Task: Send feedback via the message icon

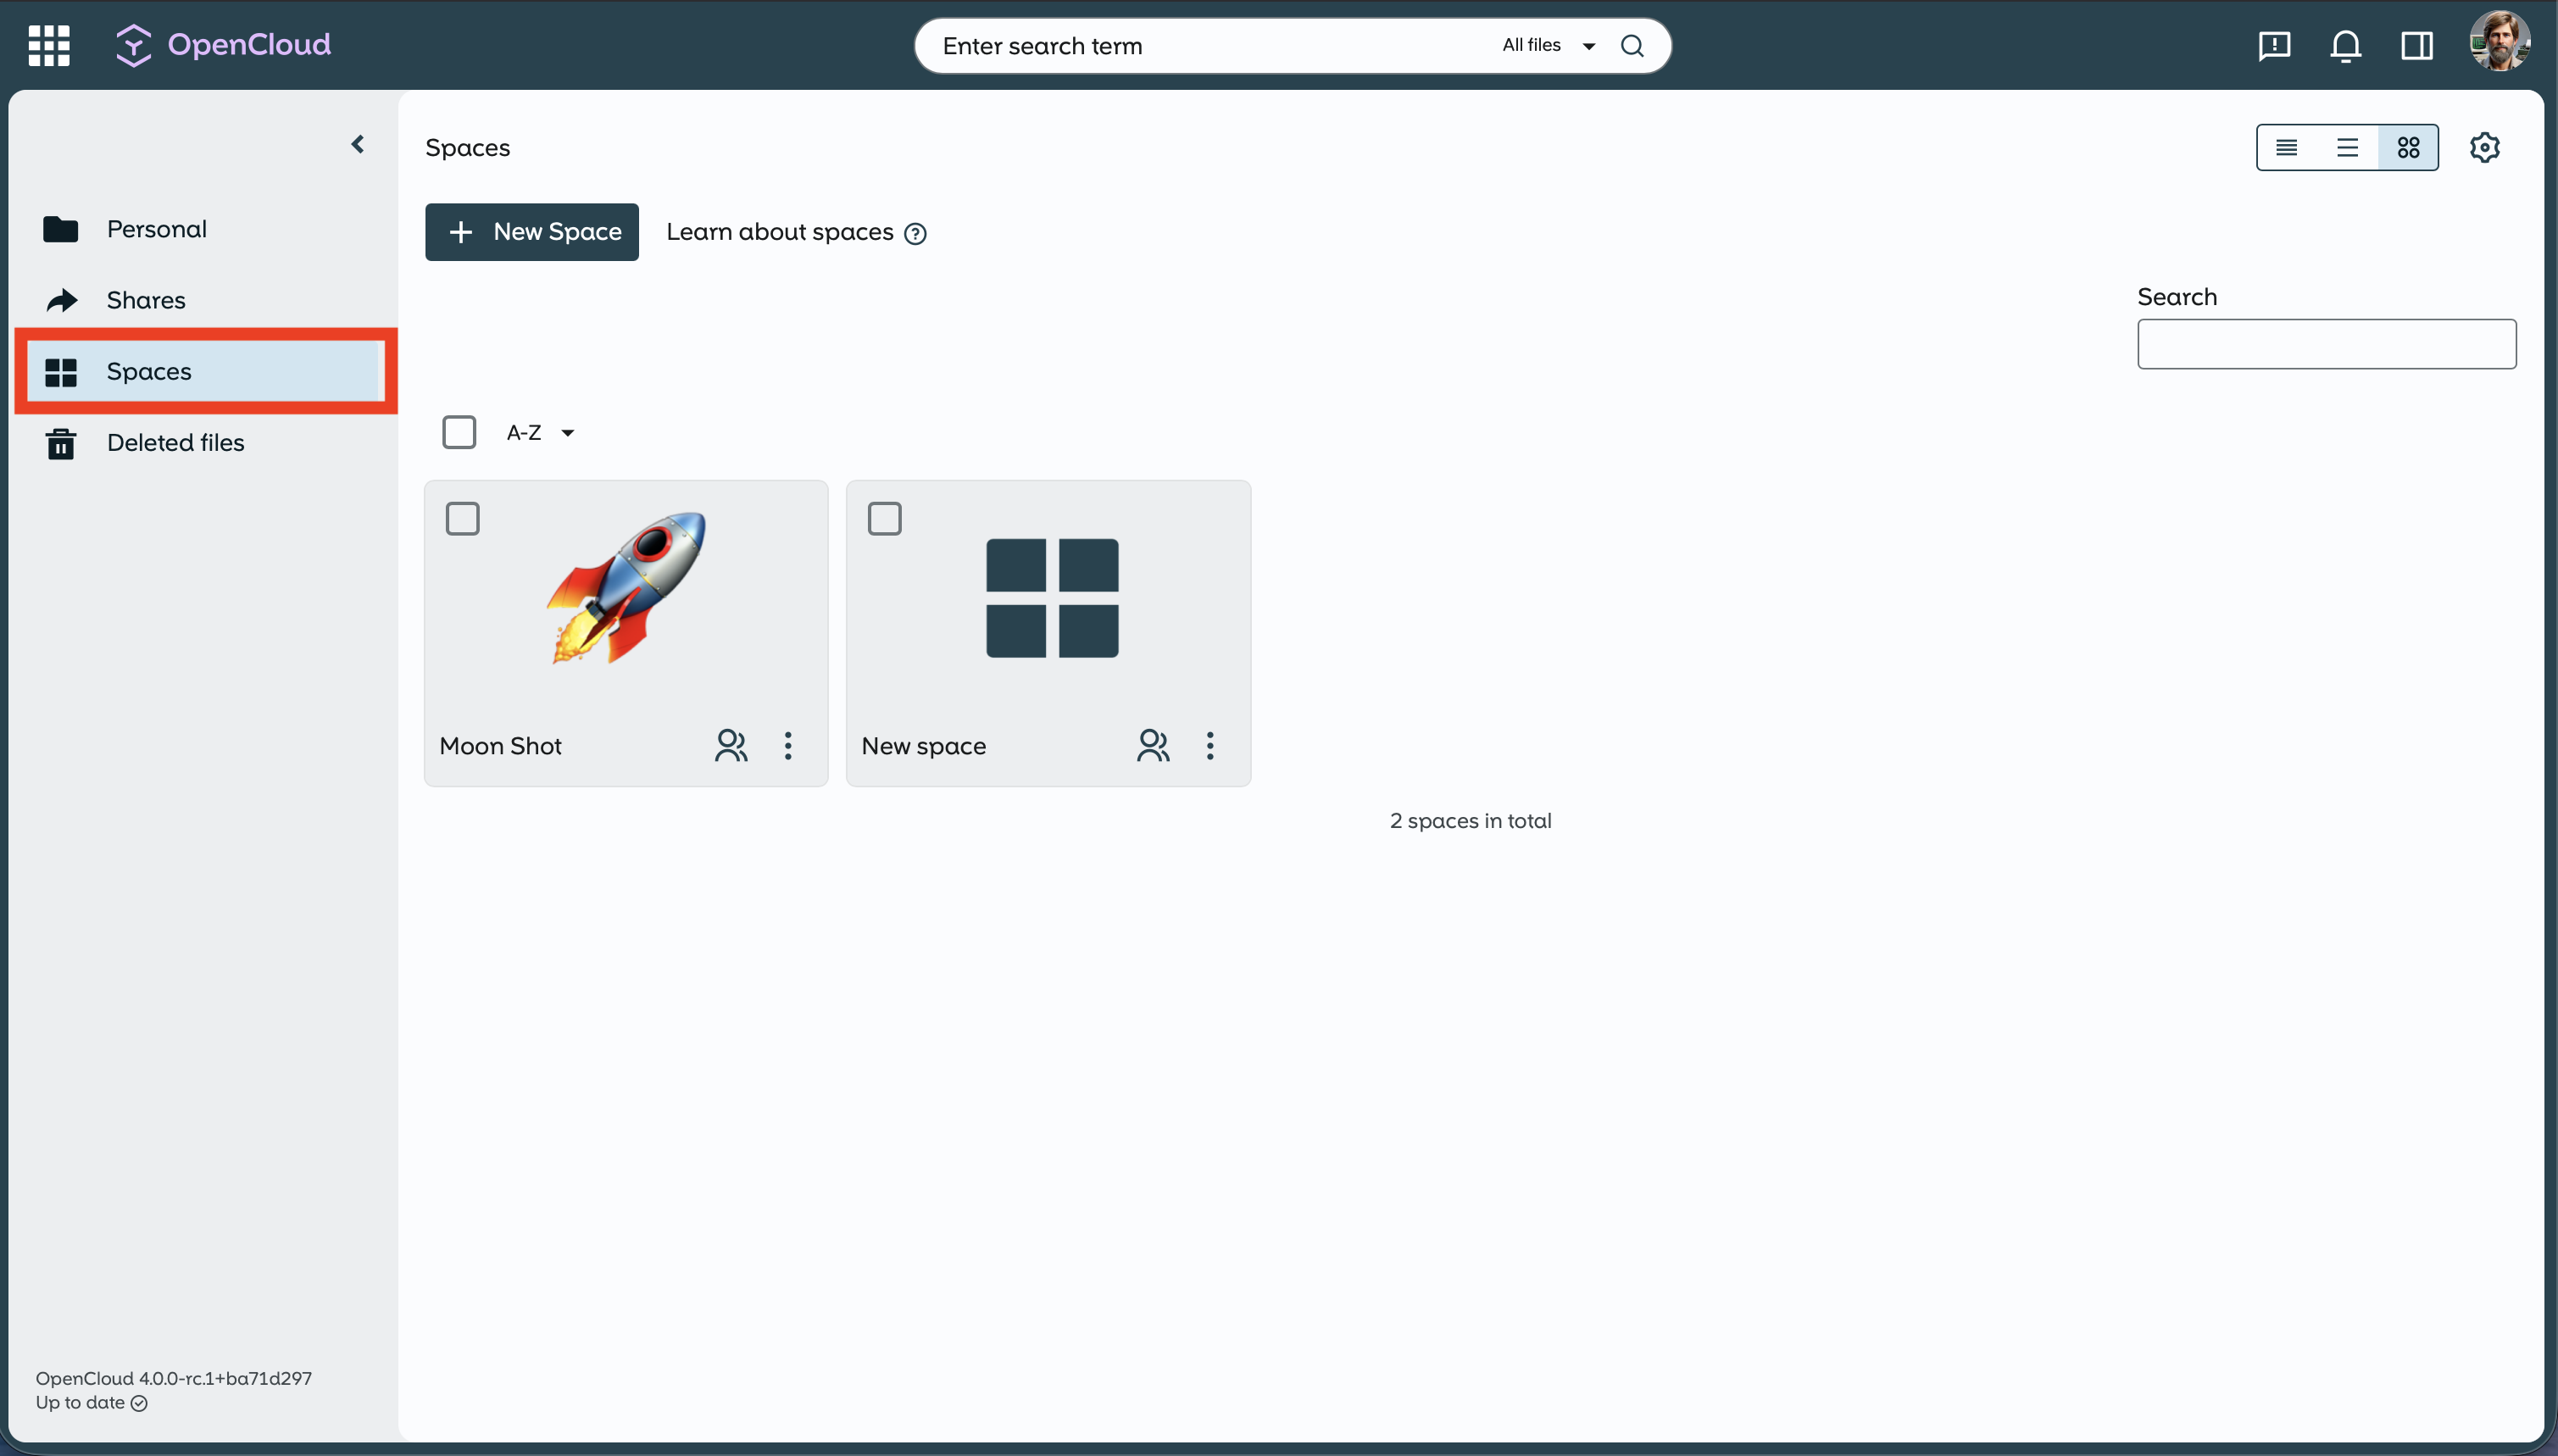Action: [x=2274, y=45]
